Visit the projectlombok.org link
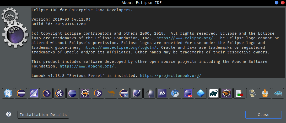The height and width of the screenshot is (123, 286). [x=171, y=76]
